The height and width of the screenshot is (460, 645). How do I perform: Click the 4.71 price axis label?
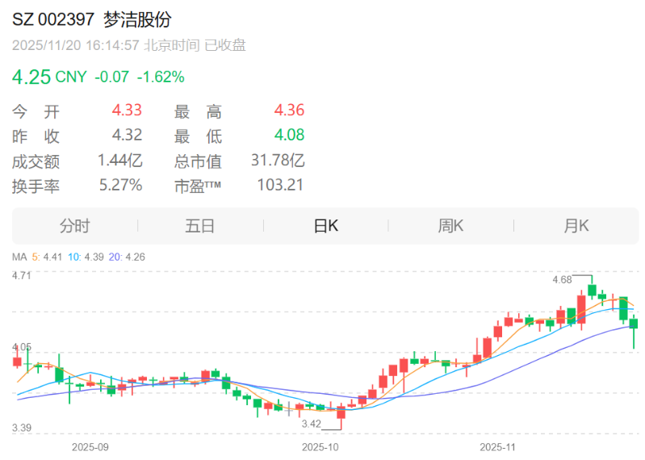(x=21, y=275)
